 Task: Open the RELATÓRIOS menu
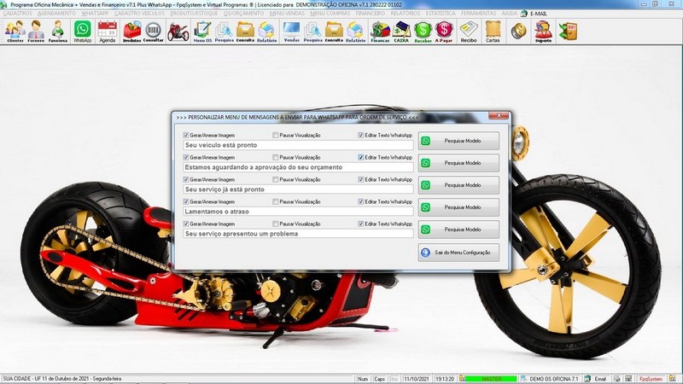[x=406, y=14]
